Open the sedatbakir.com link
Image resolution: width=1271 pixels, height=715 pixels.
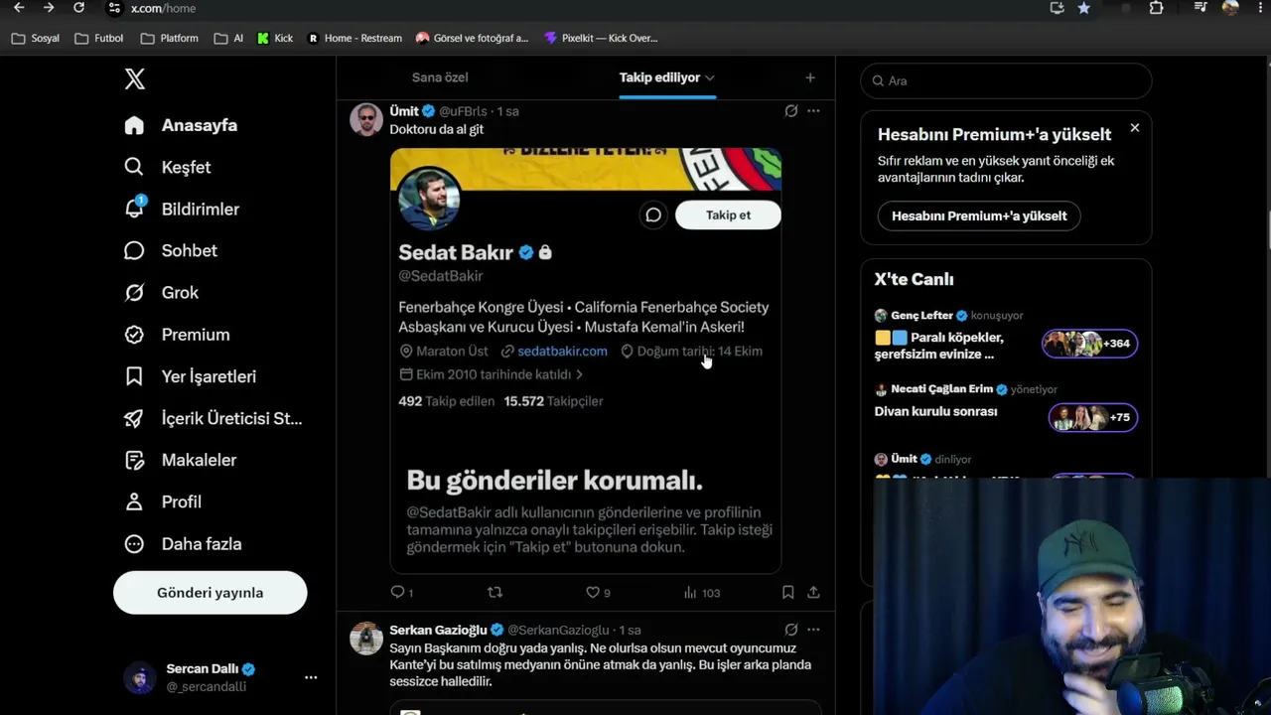tap(562, 352)
